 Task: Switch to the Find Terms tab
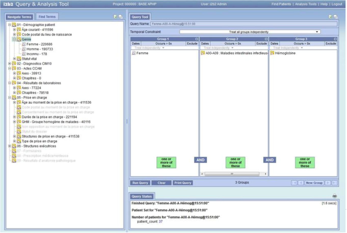47,17
